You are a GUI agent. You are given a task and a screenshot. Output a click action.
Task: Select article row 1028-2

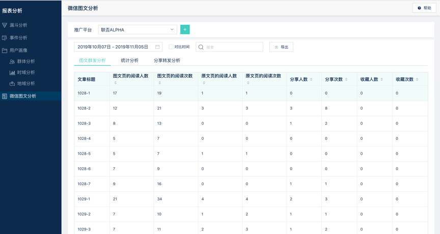click(x=251, y=108)
